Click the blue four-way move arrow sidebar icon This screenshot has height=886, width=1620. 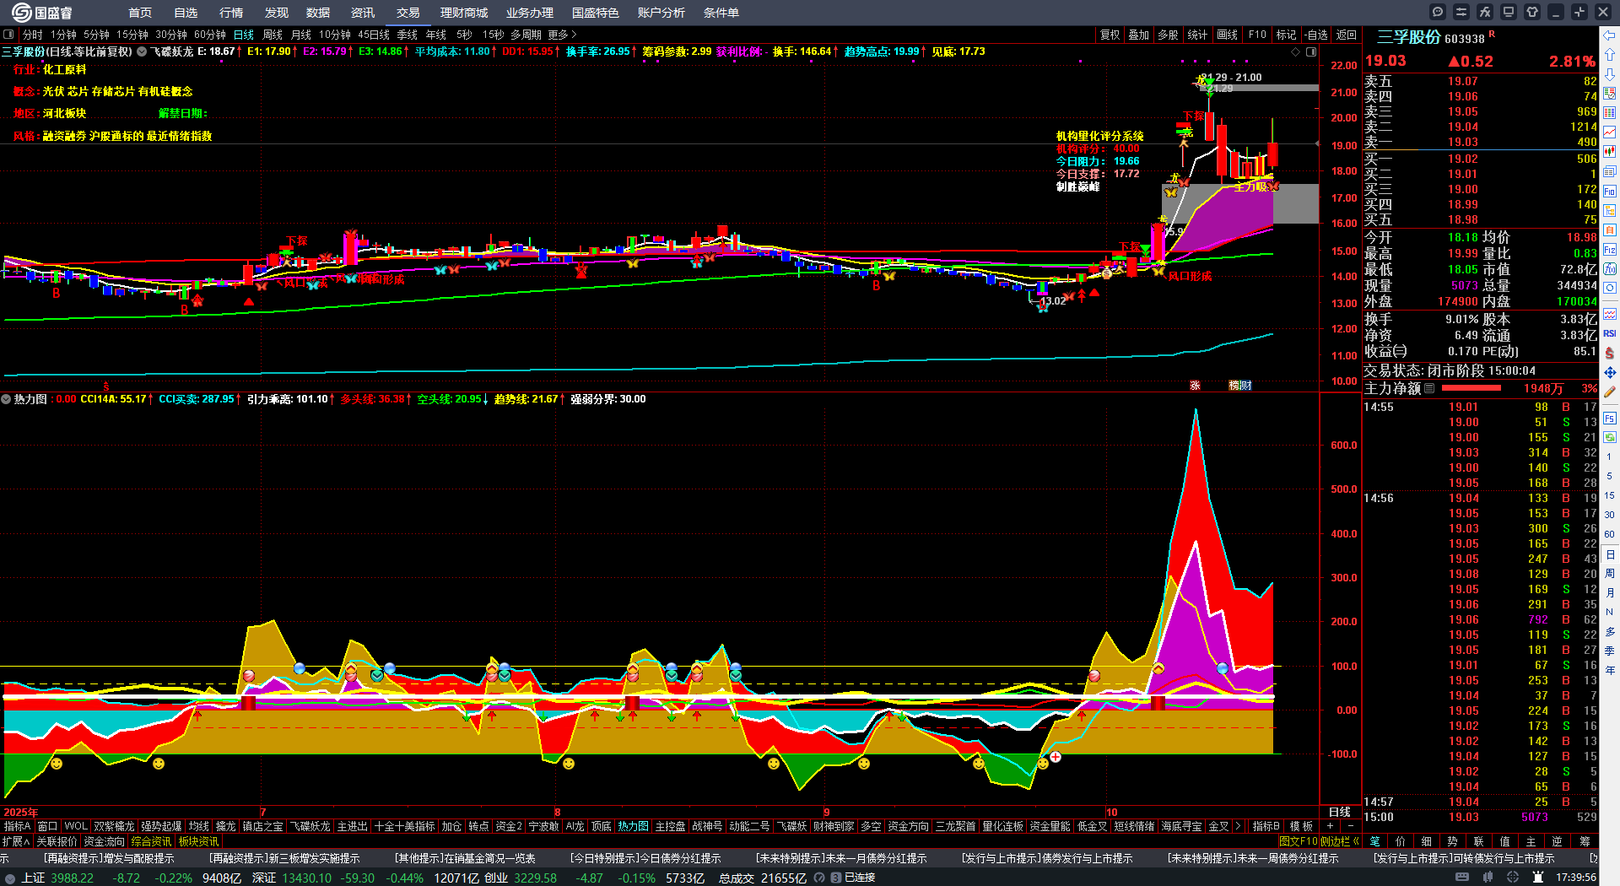click(1610, 372)
